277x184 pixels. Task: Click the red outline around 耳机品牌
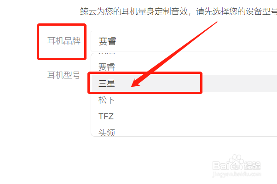[x=62, y=42]
